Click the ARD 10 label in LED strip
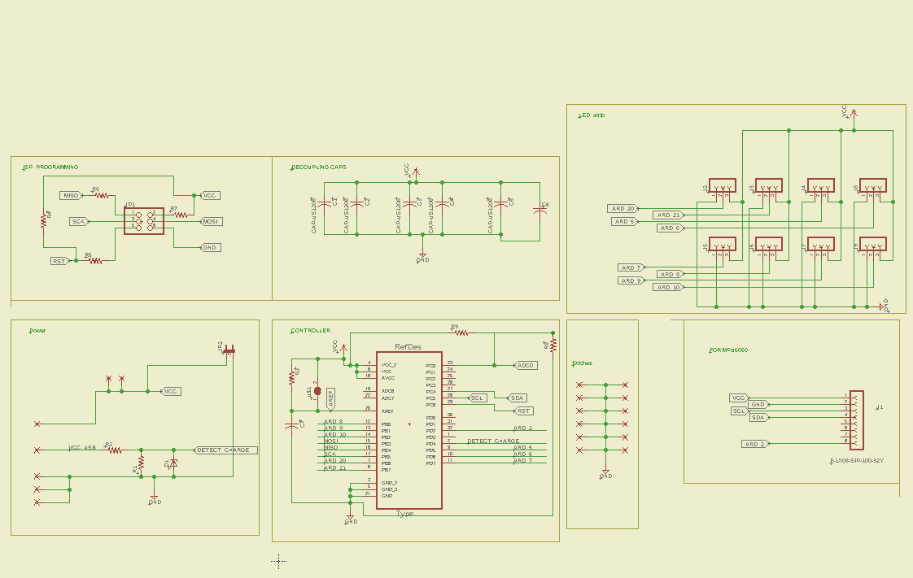 click(668, 287)
